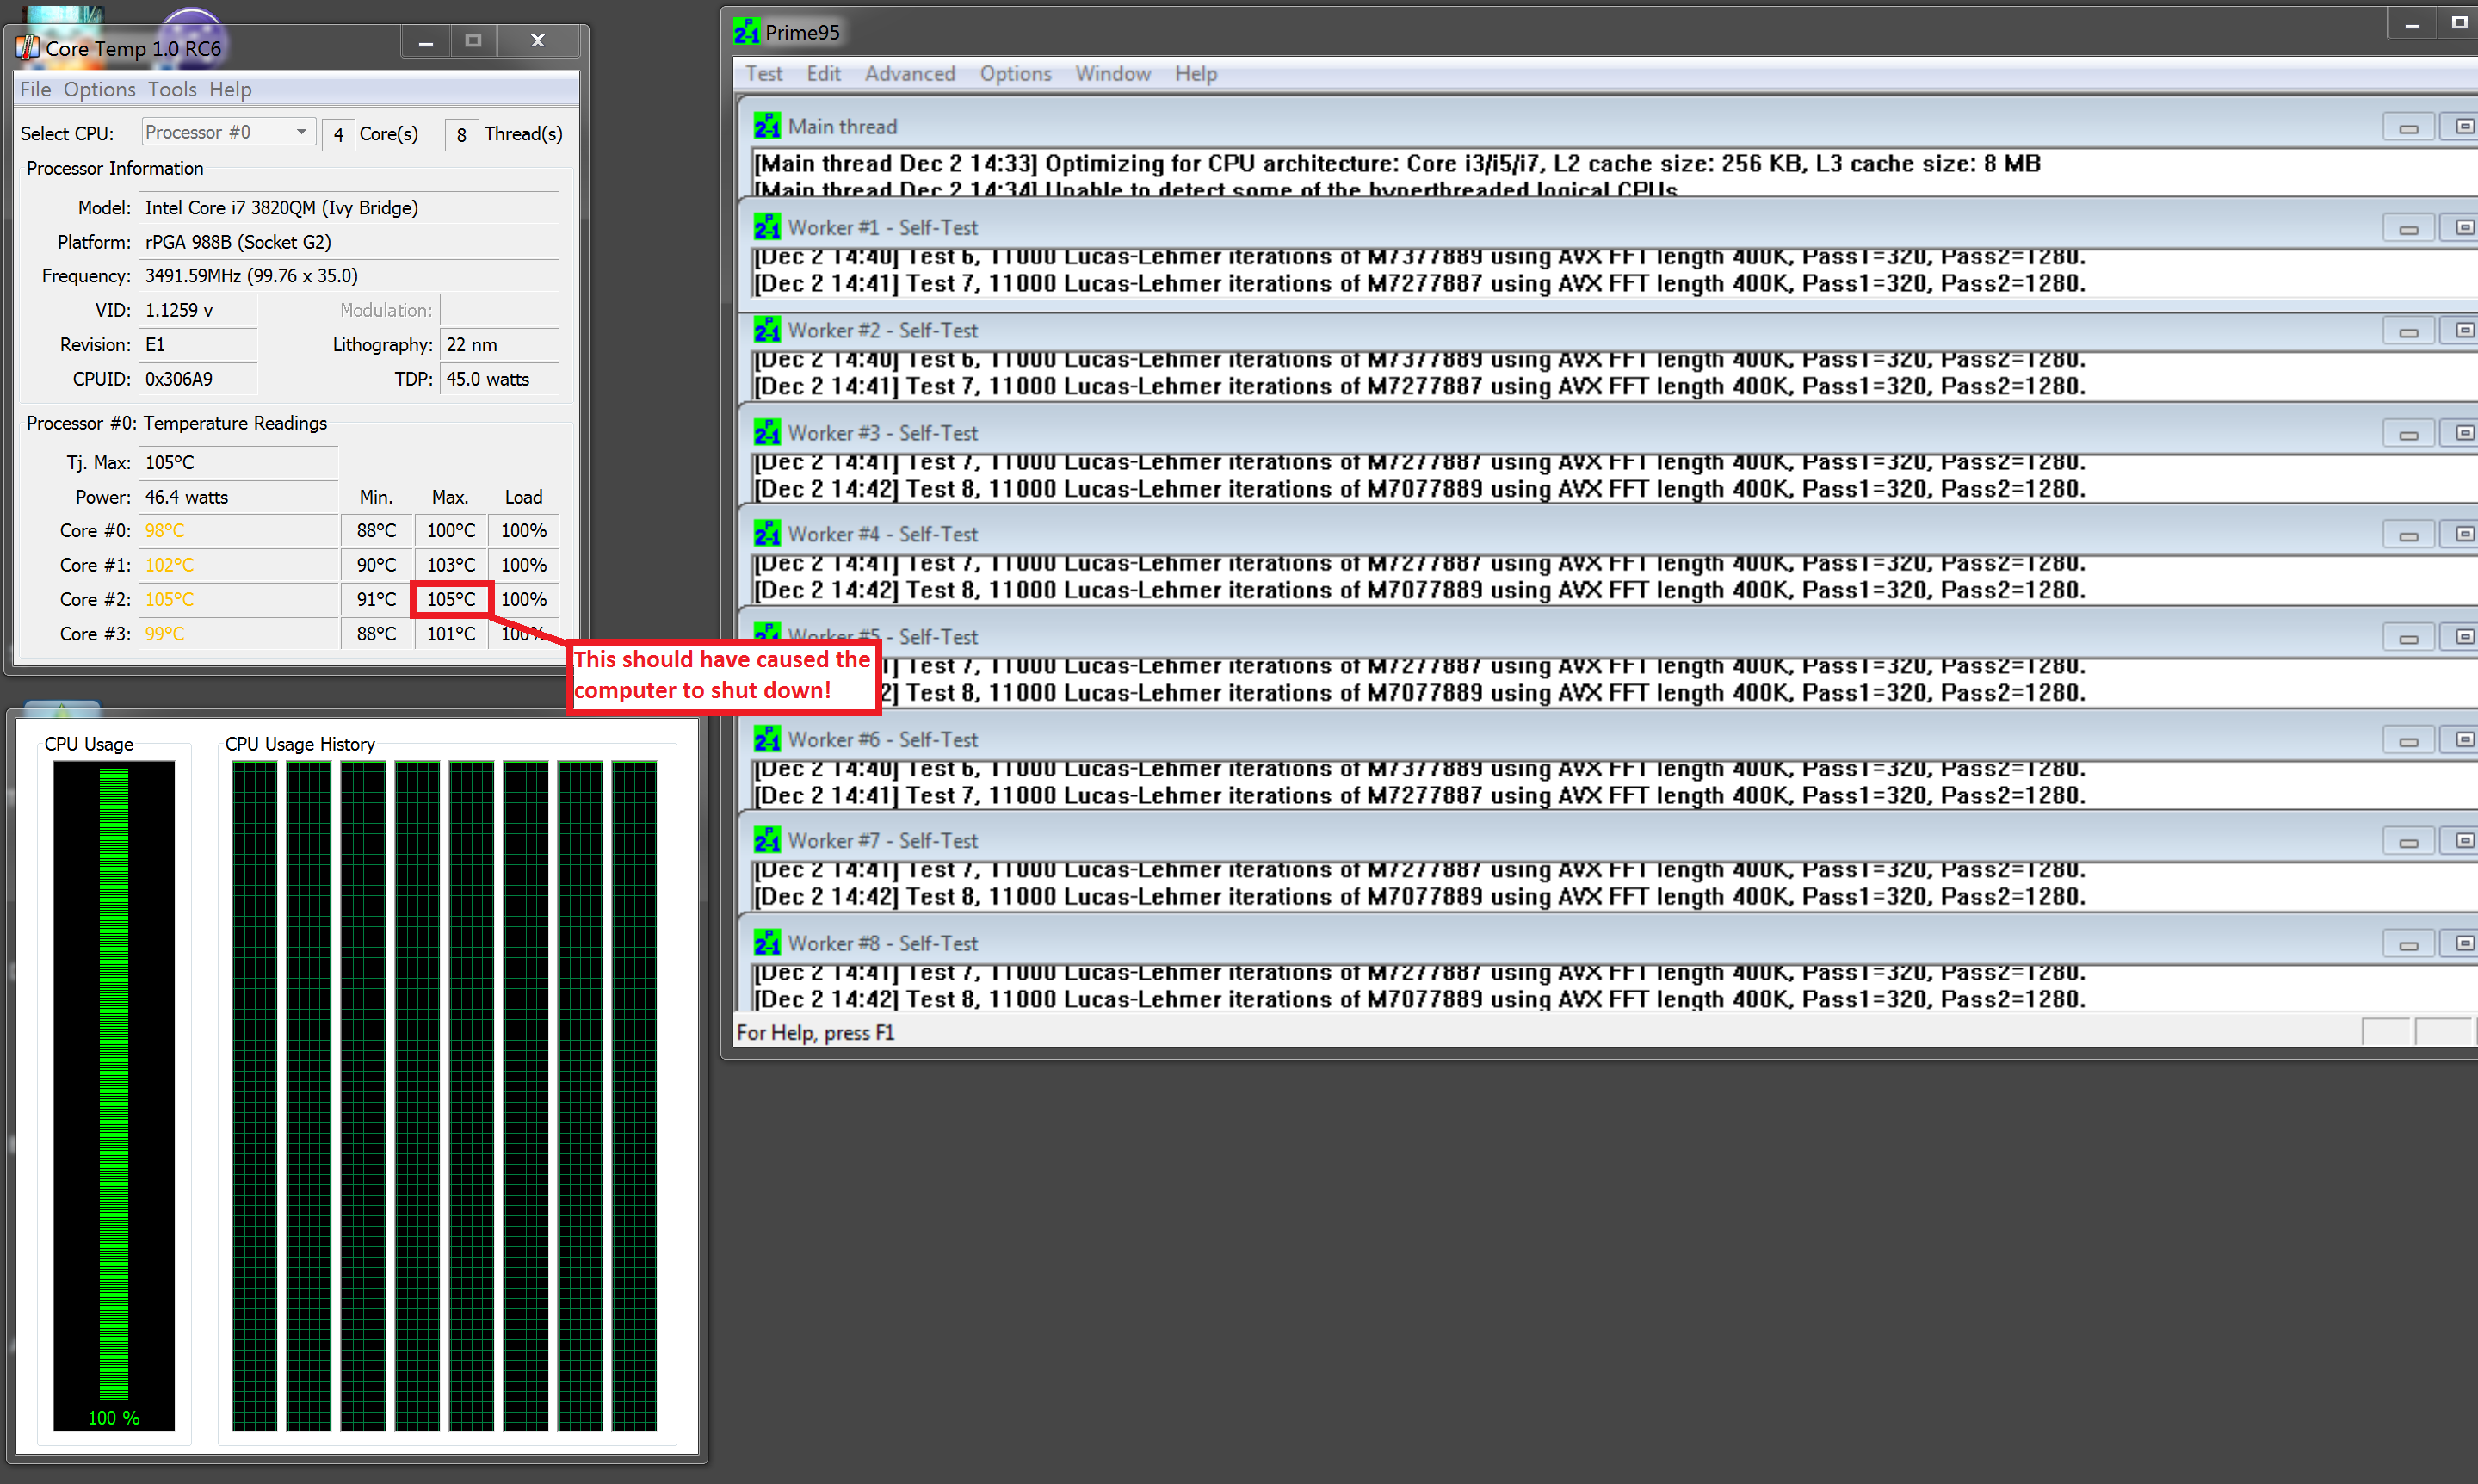Click the Worker #4 Self-Test window icon
This screenshot has height=1484, width=2478.
pyautogui.click(x=767, y=534)
